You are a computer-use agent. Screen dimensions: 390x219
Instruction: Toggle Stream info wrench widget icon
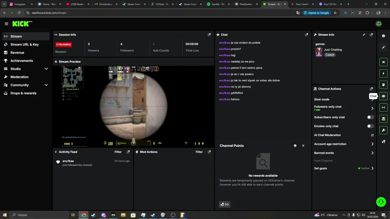[x=383, y=130]
